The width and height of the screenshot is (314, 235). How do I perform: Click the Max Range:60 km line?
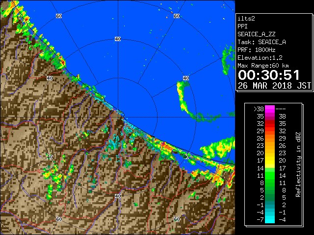tap(263, 66)
